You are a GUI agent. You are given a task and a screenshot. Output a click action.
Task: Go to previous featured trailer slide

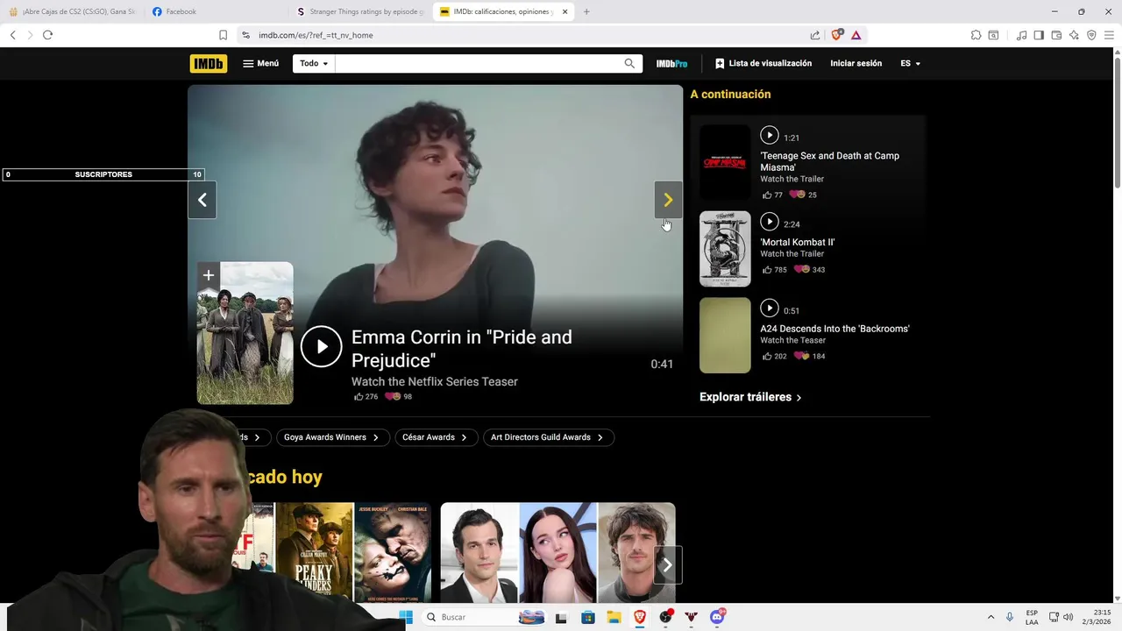pyautogui.click(x=202, y=200)
